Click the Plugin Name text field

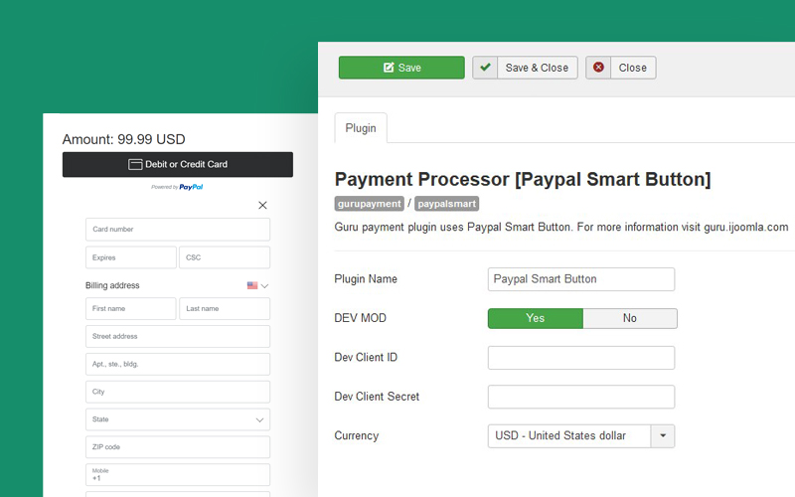tap(580, 279)
